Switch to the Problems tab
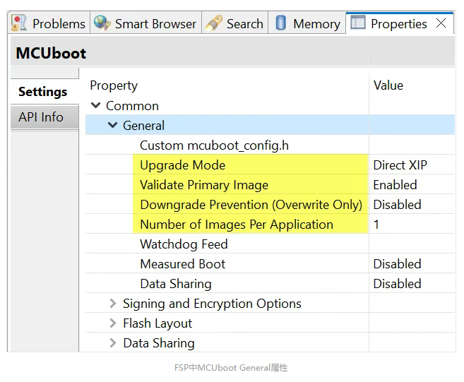 tap(49, 23)
